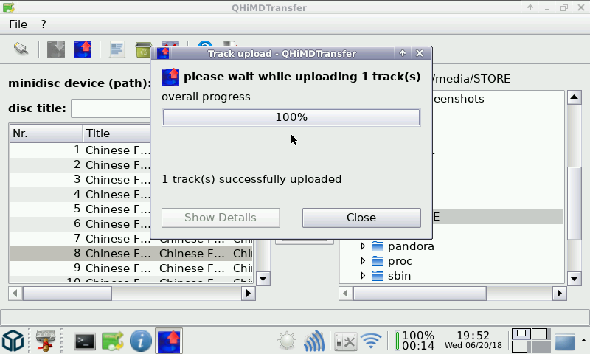Select track row 4 in track list
Viewport: 590px width, 354px height.
point(80,194)
